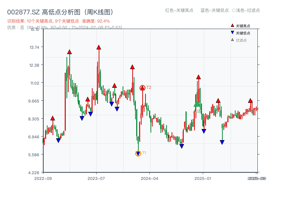This screenshot has width=286, height=215.
Task: Click the green 市场 triangle marker
Action: click(197, 104)
